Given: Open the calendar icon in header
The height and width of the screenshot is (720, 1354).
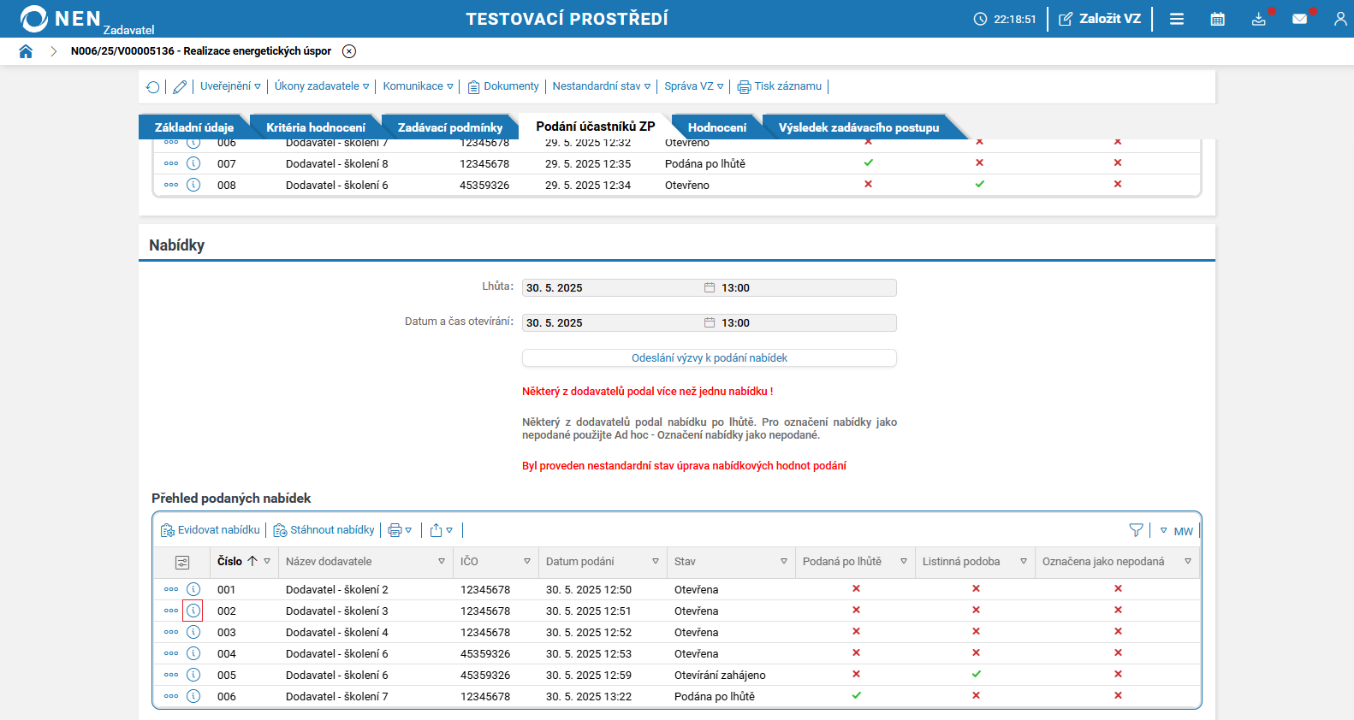Looking at the screenshot, I should [x=1217, y=19].
